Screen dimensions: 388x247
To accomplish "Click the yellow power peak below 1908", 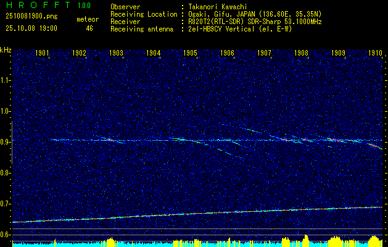I will (x=306, y=241).
